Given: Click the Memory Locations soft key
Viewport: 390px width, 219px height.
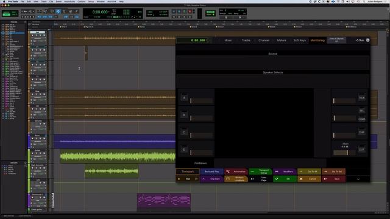Looking at the screenshot, I should click(x=236, y=179).
